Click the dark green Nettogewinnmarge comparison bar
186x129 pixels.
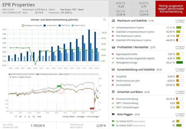tap(180, 63)
